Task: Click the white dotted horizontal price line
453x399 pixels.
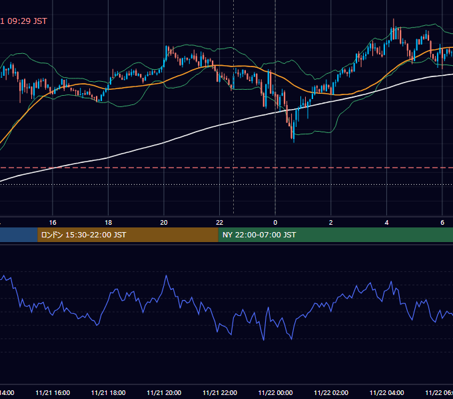Action: coord(226,184)
